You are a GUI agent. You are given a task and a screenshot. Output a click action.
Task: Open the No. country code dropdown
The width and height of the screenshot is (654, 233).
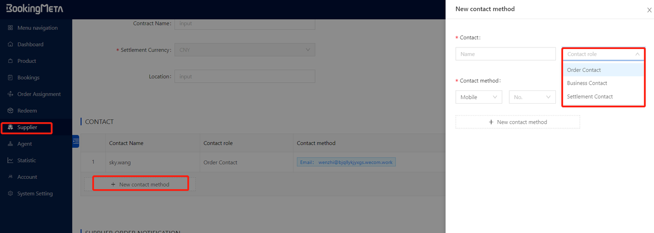(x=532, y=97)
